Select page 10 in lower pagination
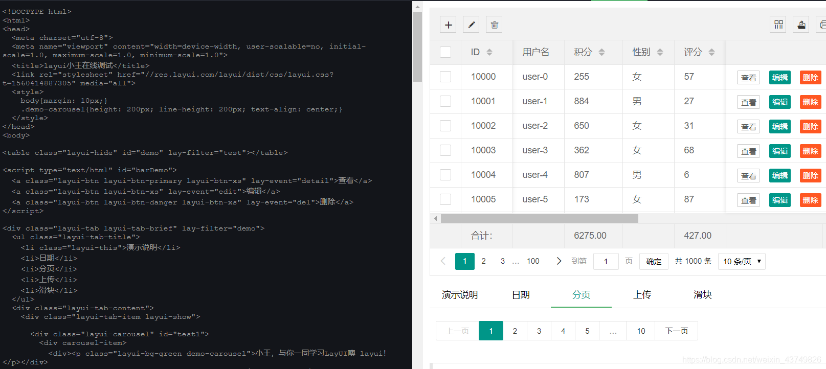This screenshot has width=826, height=369. coord(641,331)
